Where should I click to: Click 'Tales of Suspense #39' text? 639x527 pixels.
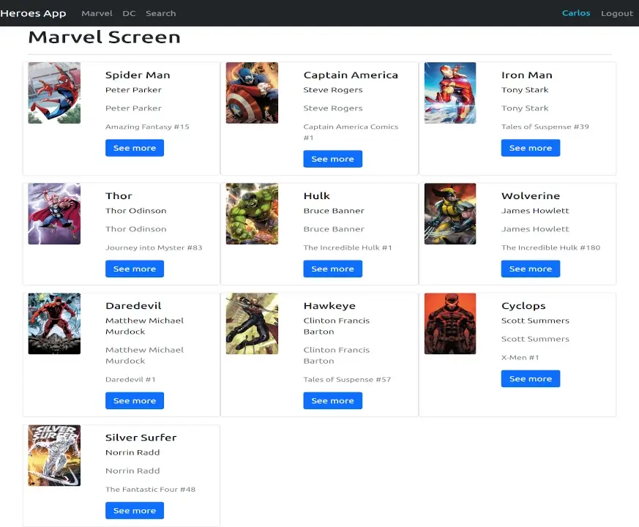[545, 127]
